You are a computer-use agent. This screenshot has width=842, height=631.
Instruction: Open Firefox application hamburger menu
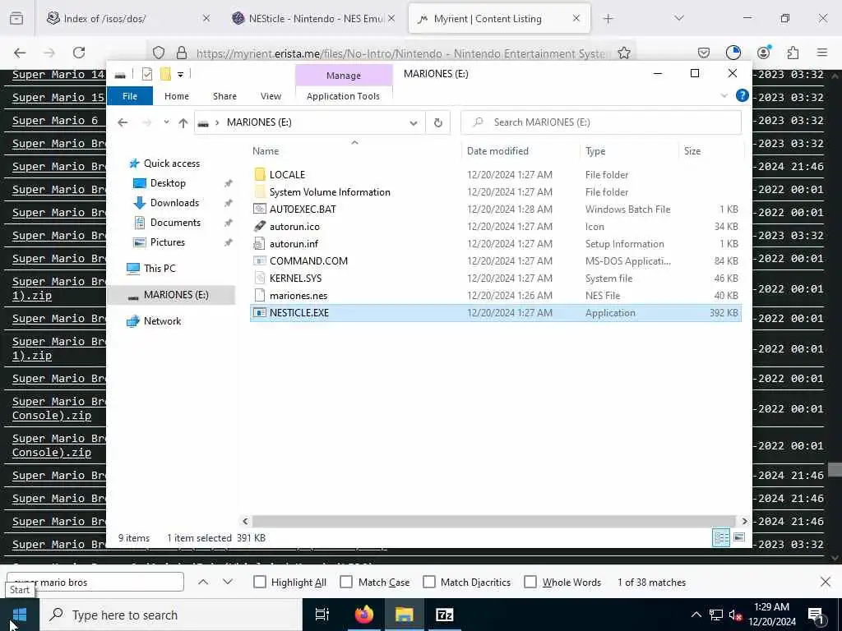821,53
